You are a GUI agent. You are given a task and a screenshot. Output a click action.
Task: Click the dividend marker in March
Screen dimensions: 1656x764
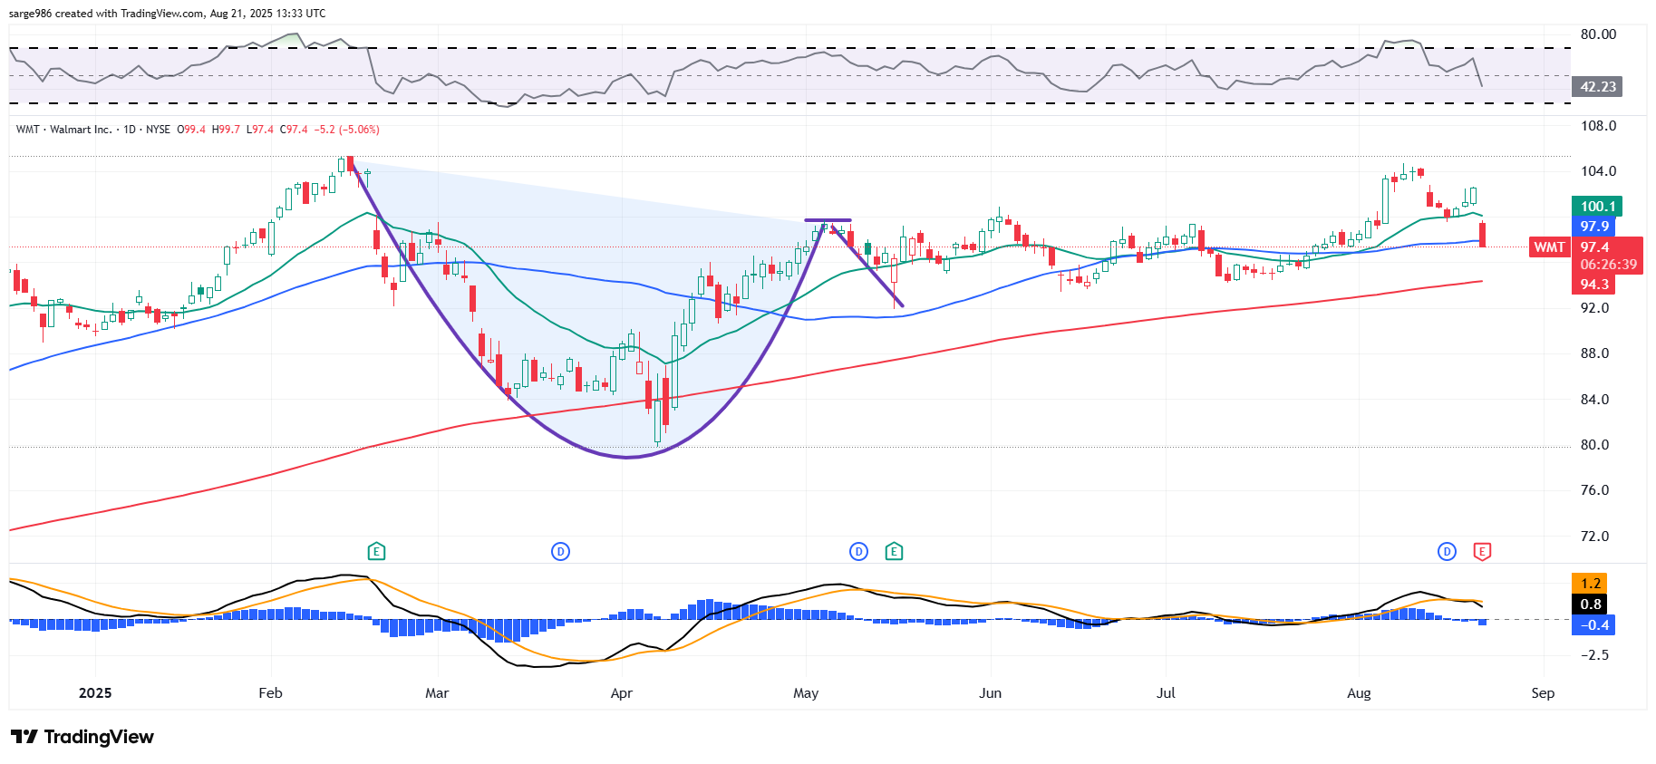[x=560, y=551]
